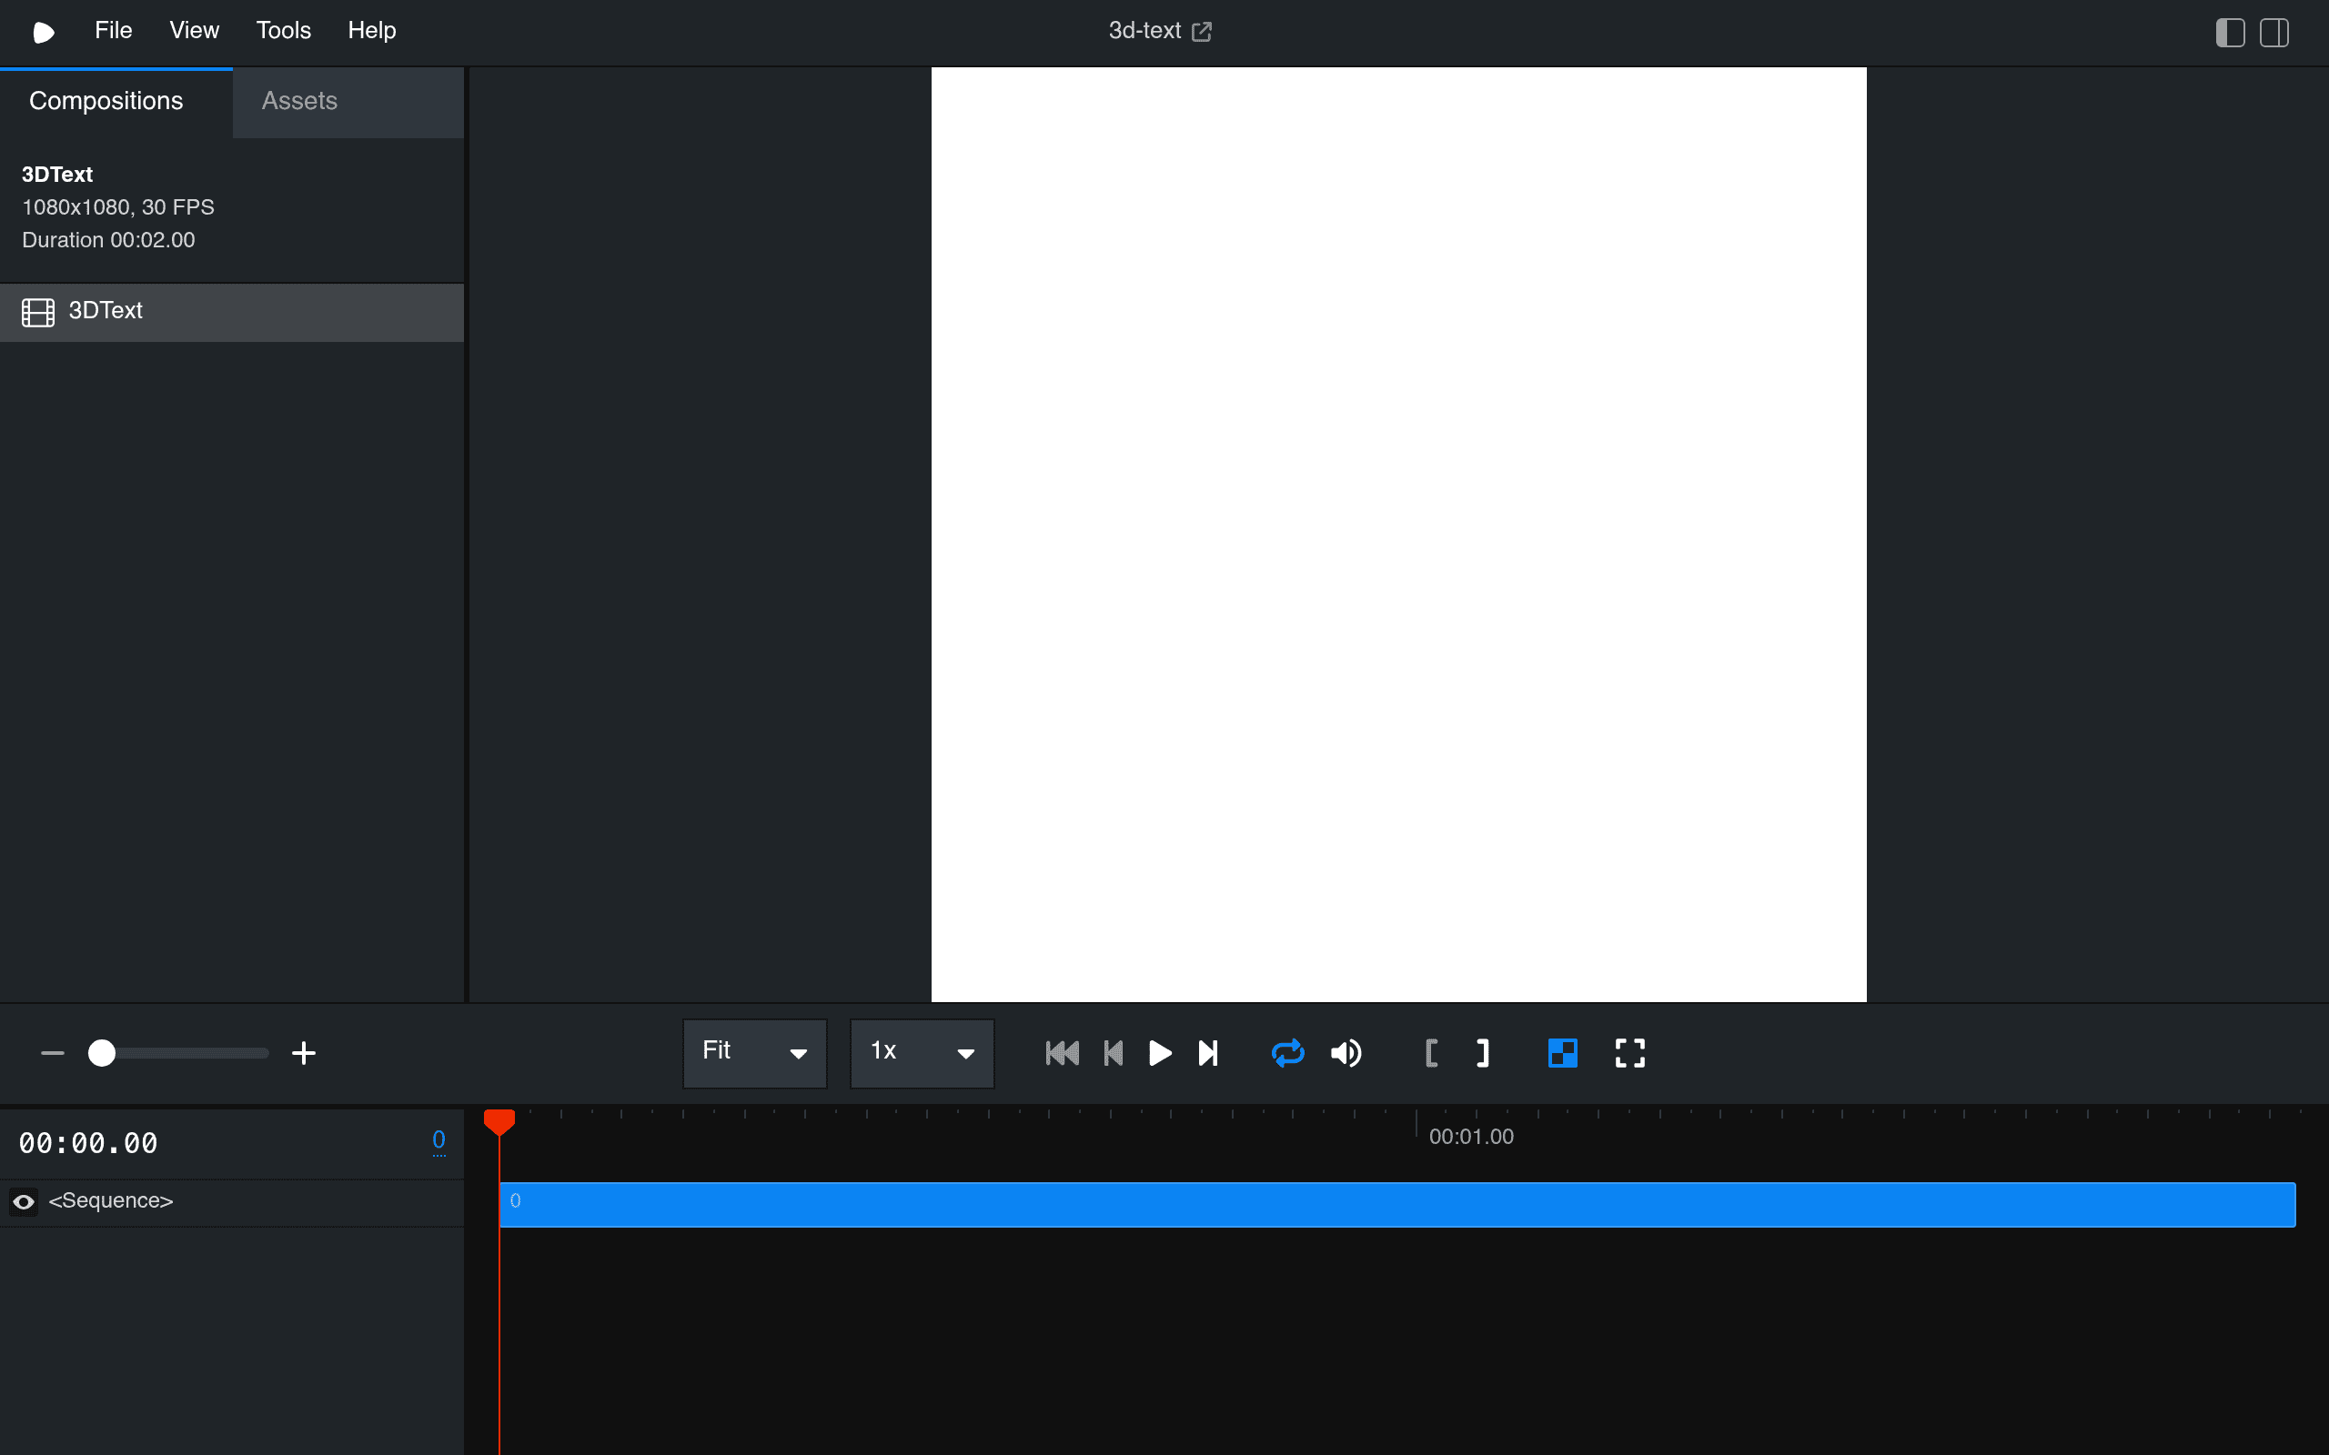This screenshot has height=1455, width=2329.
Task: Play the composition
Action: [1161, 1054]
